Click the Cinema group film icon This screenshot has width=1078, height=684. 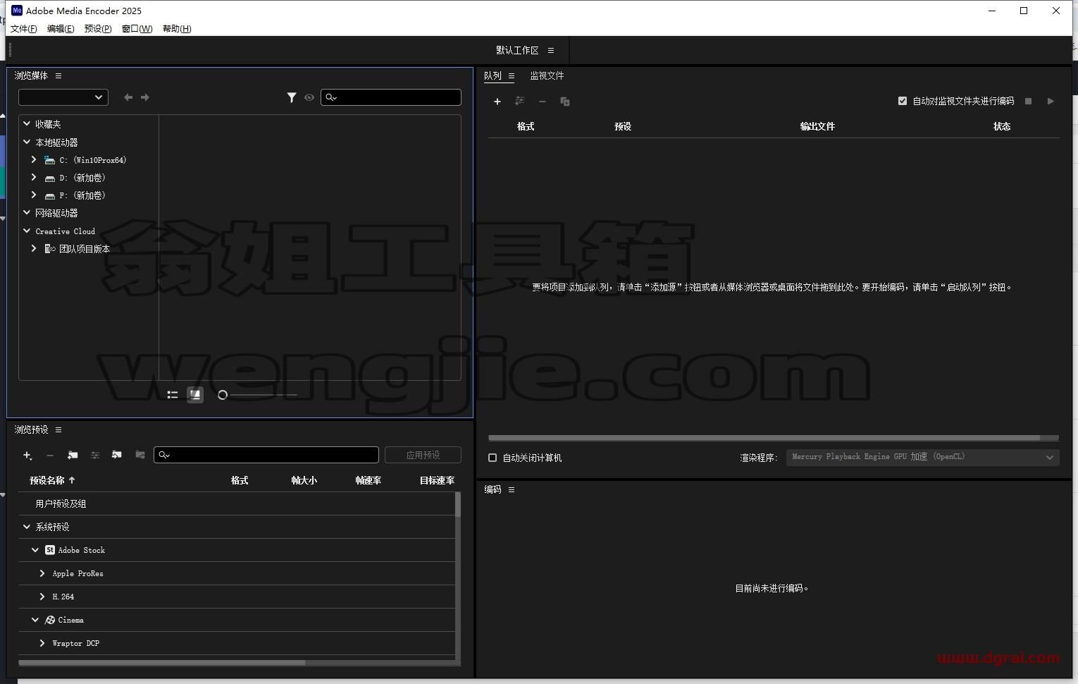click(x=50, y=620)
